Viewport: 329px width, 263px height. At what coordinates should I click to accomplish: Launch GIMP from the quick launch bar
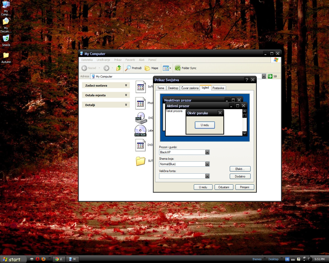tap(31, 259)
